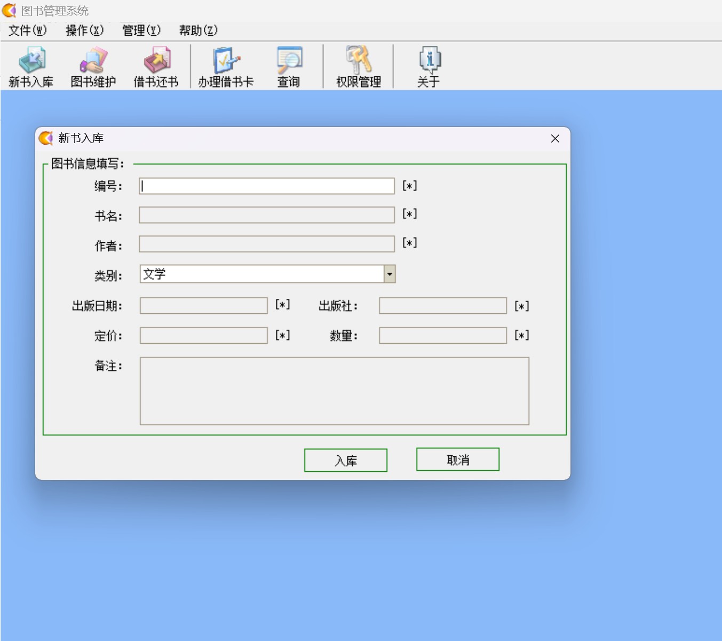Viewport: 722px width, 641px height.
Task: Click inside the 备注 notes area
Action: coord(334,391)
